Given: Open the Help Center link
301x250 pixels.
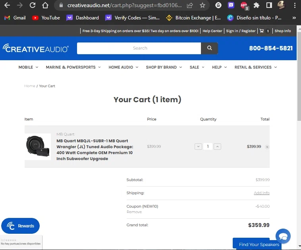Looking at the screenshot, I should (212, 31).
